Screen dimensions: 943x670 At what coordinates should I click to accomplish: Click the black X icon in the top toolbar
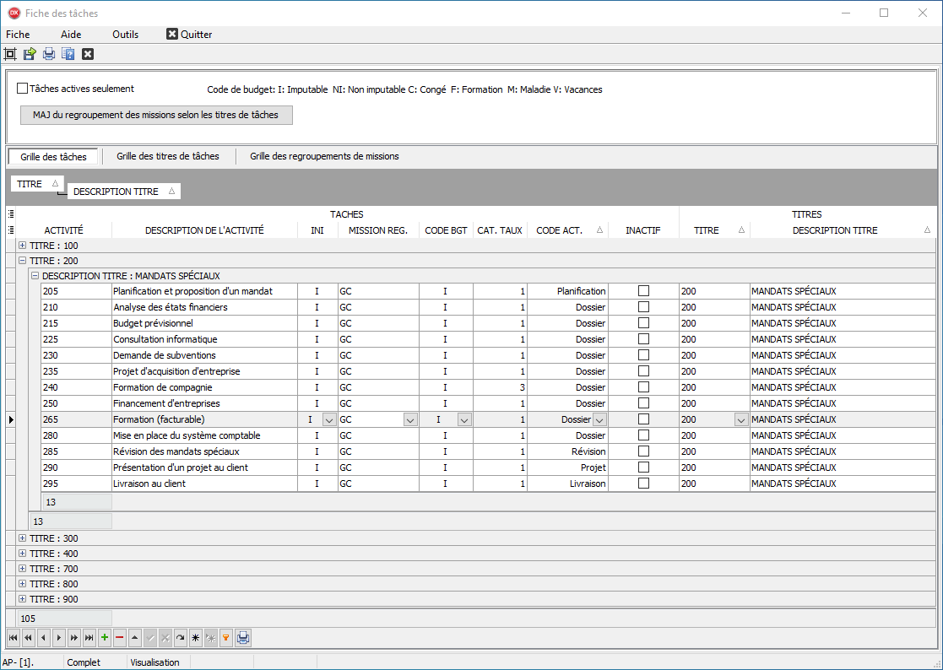pyautogui.click(x=88, y=54)
